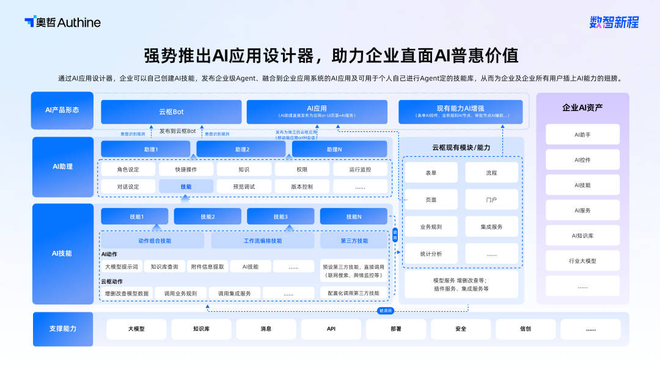Click the 集成服务 module box
Image resolution: width=660 pixels, height=371 pixels.
491,227
